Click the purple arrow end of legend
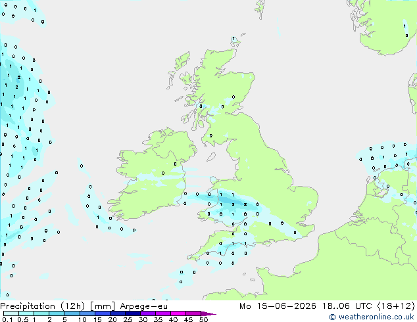The image size is (417, 322). tap(208, 313)
